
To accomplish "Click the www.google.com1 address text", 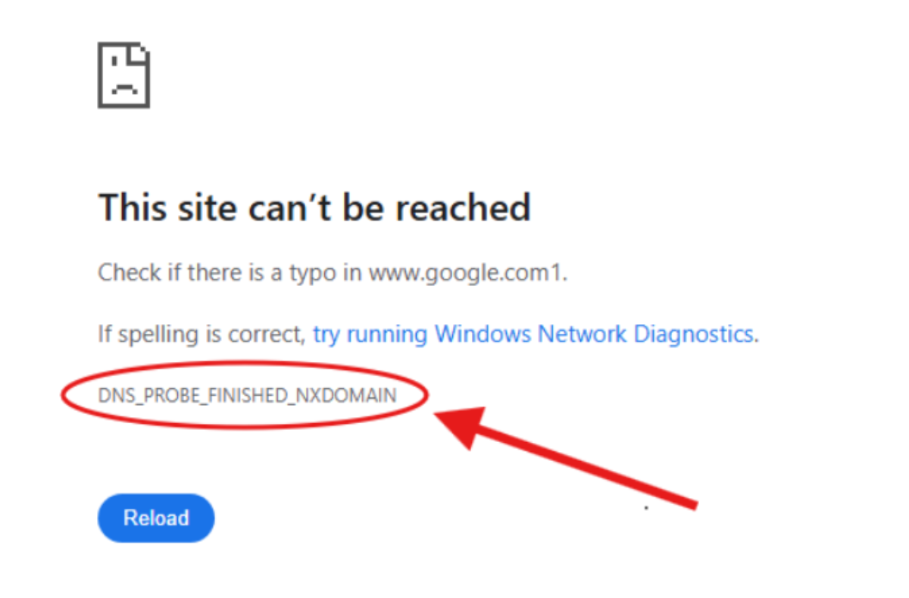I will pos(467,273).
